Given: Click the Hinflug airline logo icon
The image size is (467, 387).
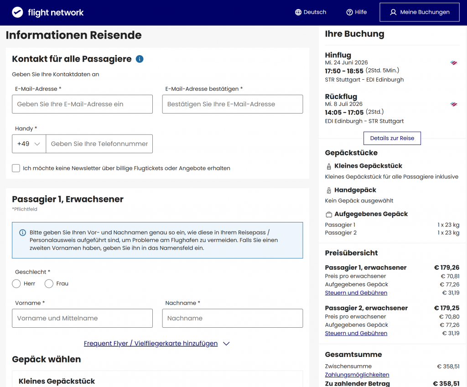Looking at the screenshot, I should coord(453,63).
